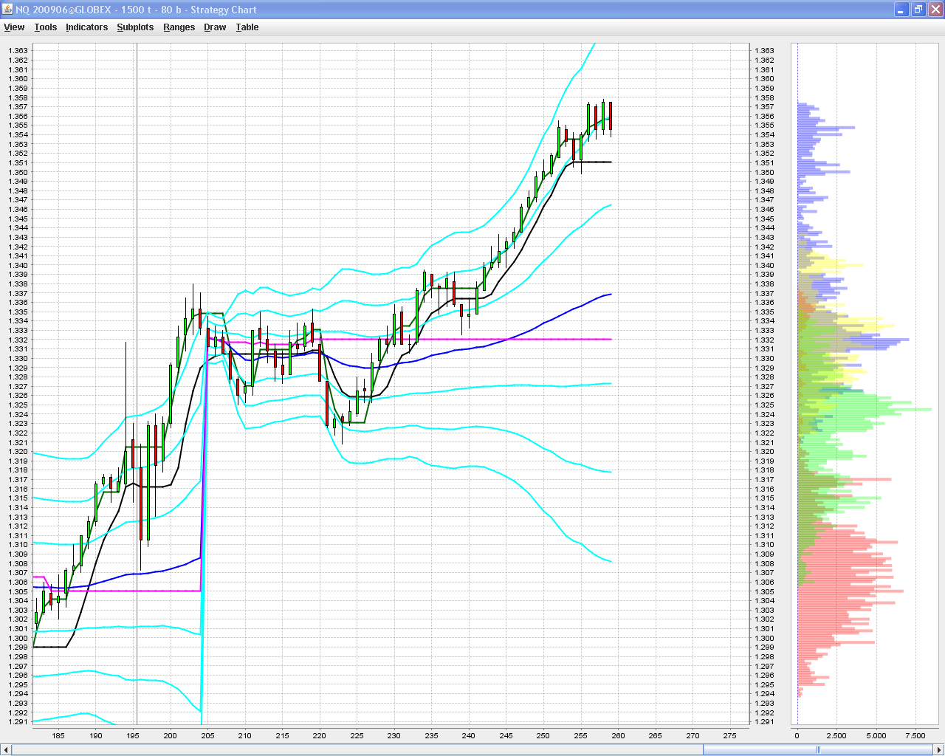
Task: Open the Draw menu
Action: [x=215, y=27]
